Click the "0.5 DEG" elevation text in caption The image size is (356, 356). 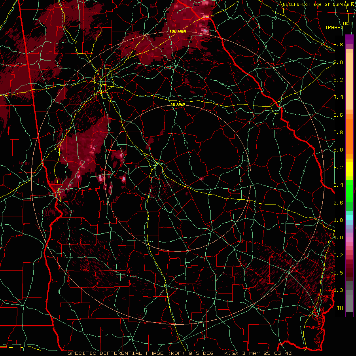(201, 353)
